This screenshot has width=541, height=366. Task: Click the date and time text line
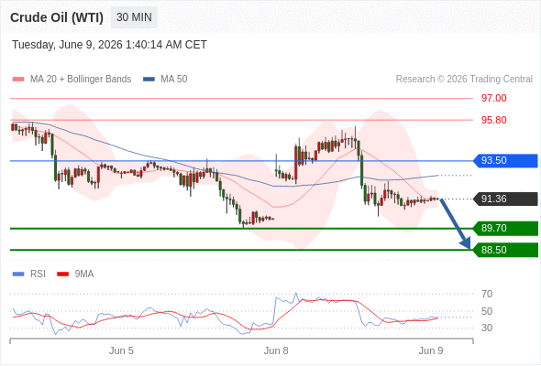pyautogui.click(x=109, y=45)
